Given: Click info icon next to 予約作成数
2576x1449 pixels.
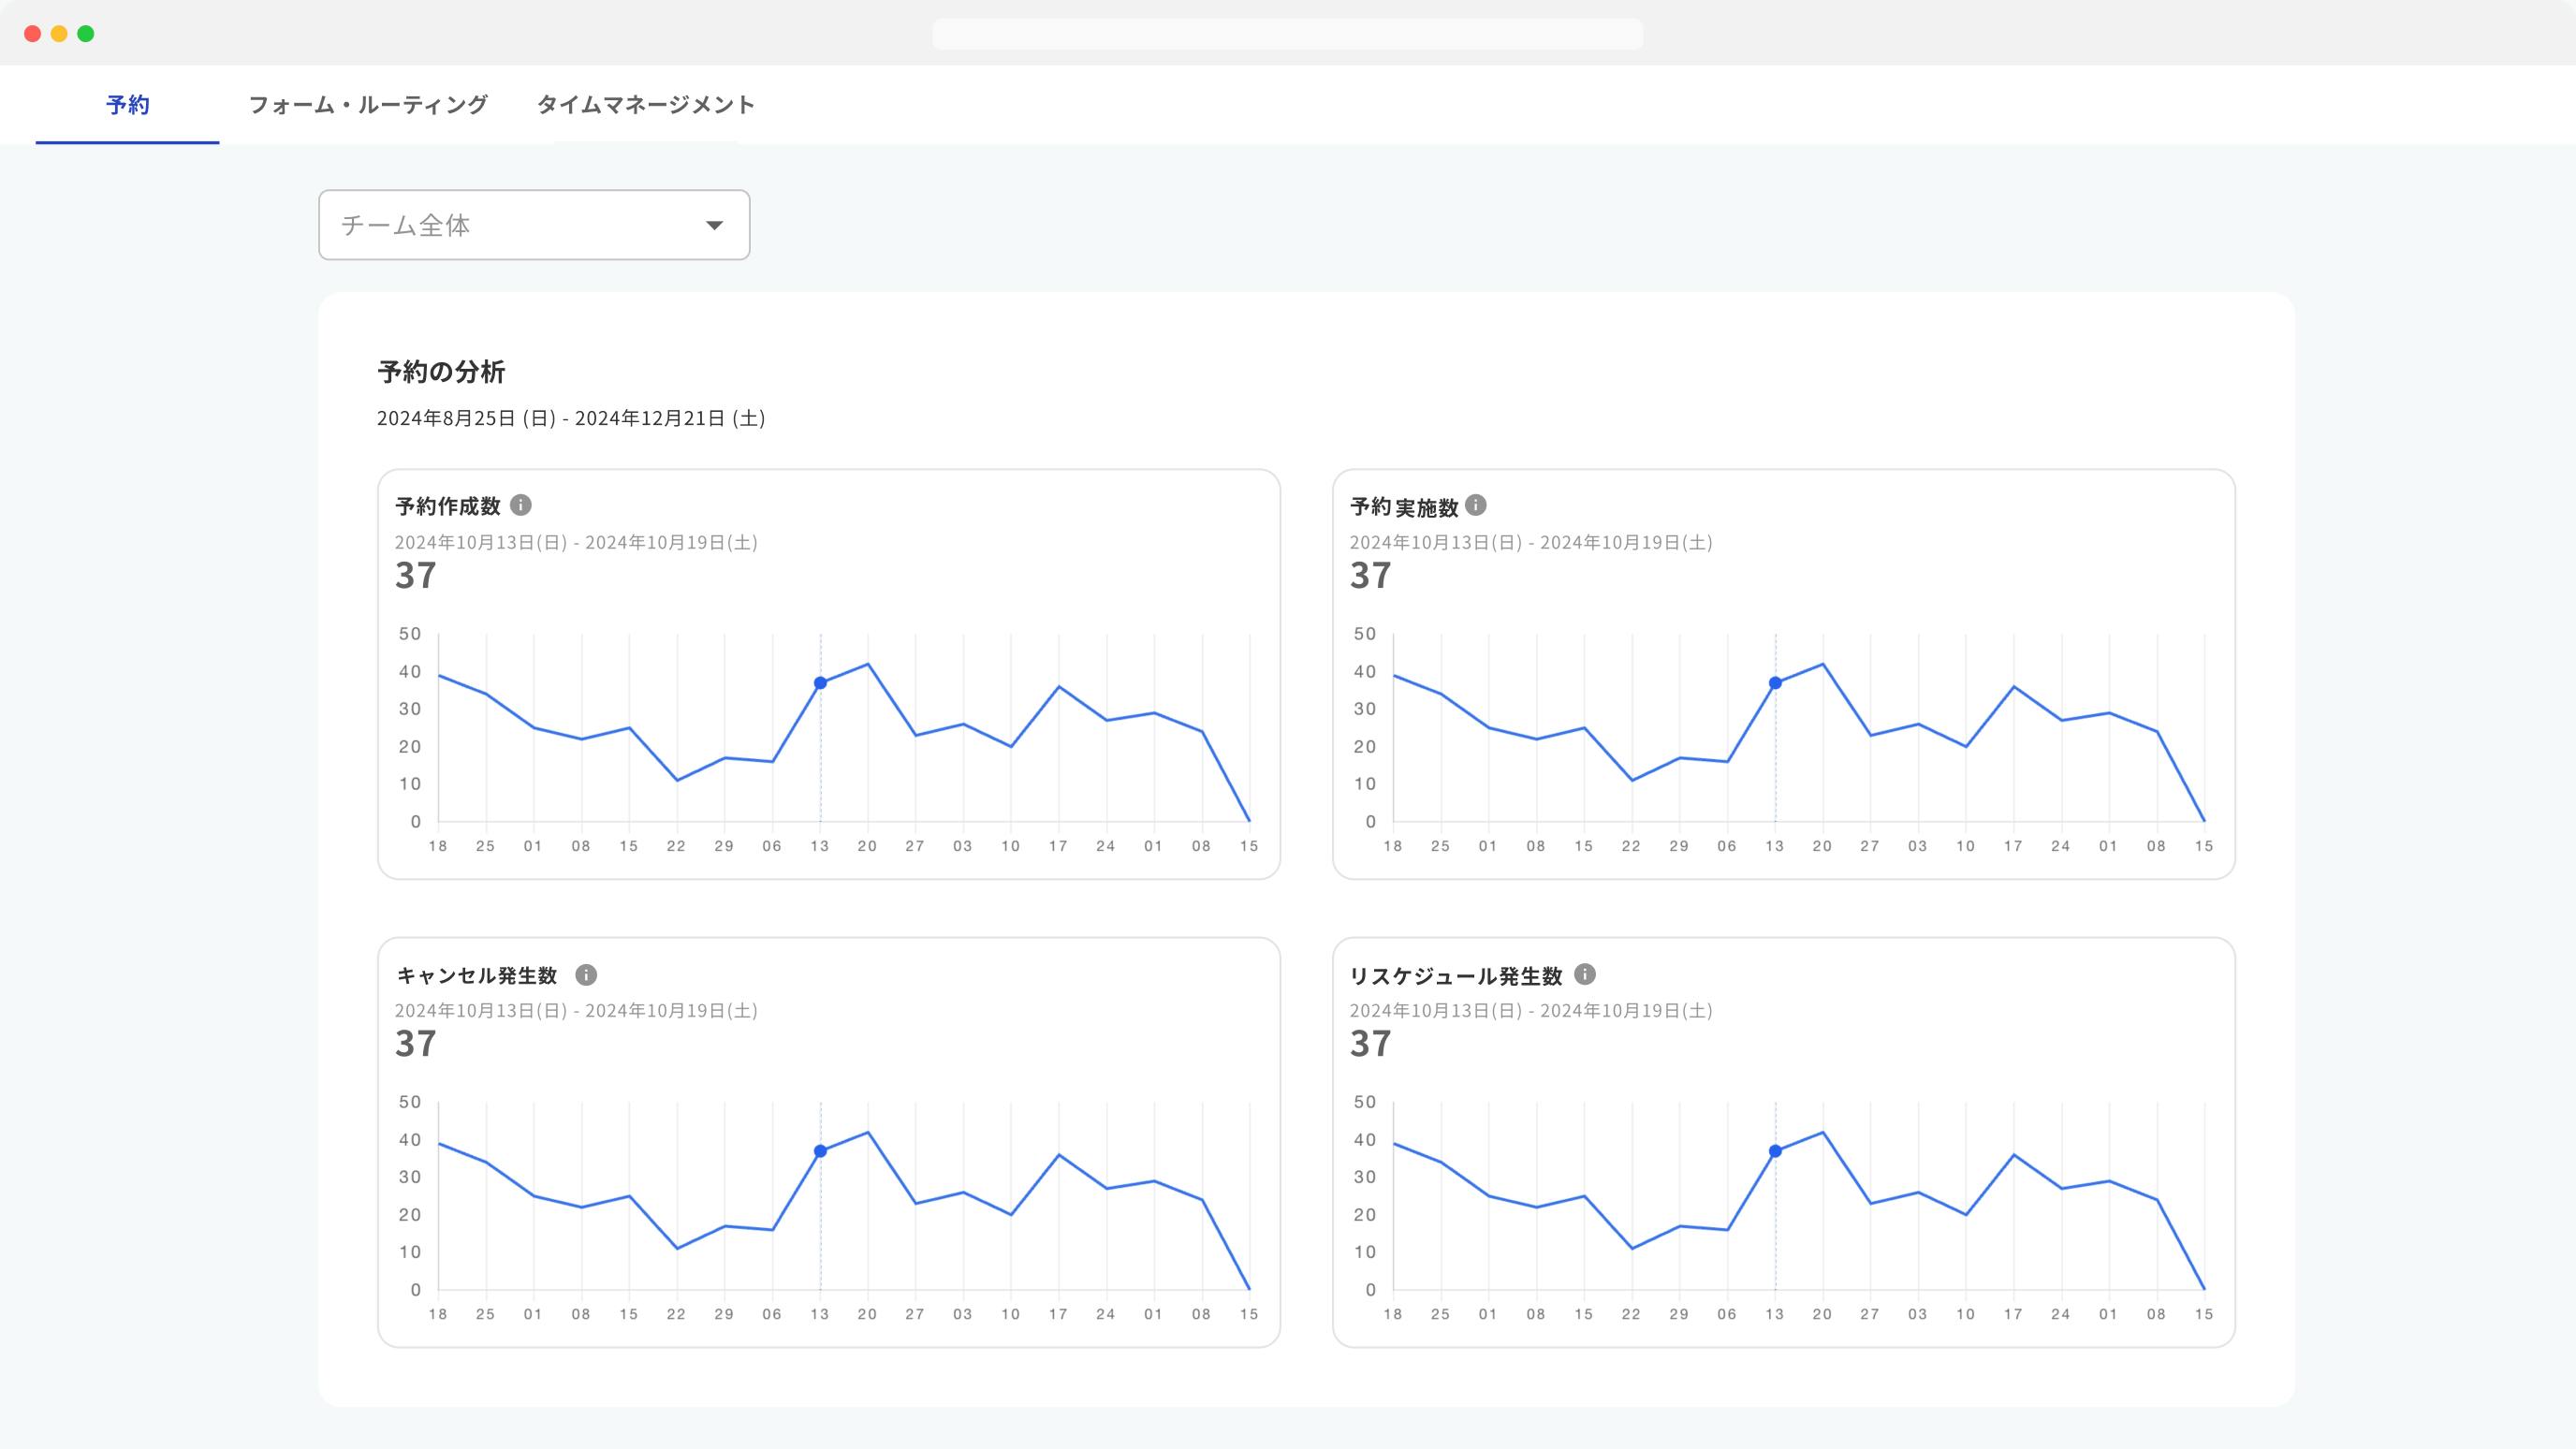Looking at the screenshot, I should tap(521, 505).
